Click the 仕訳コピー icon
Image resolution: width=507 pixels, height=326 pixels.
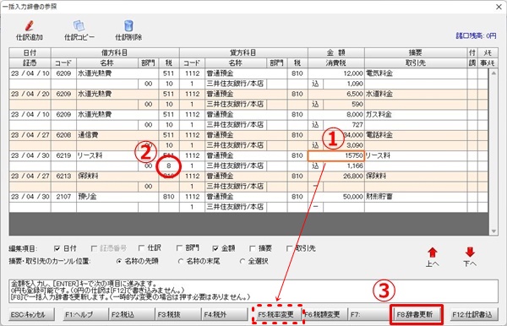click(x=79, y=25)
